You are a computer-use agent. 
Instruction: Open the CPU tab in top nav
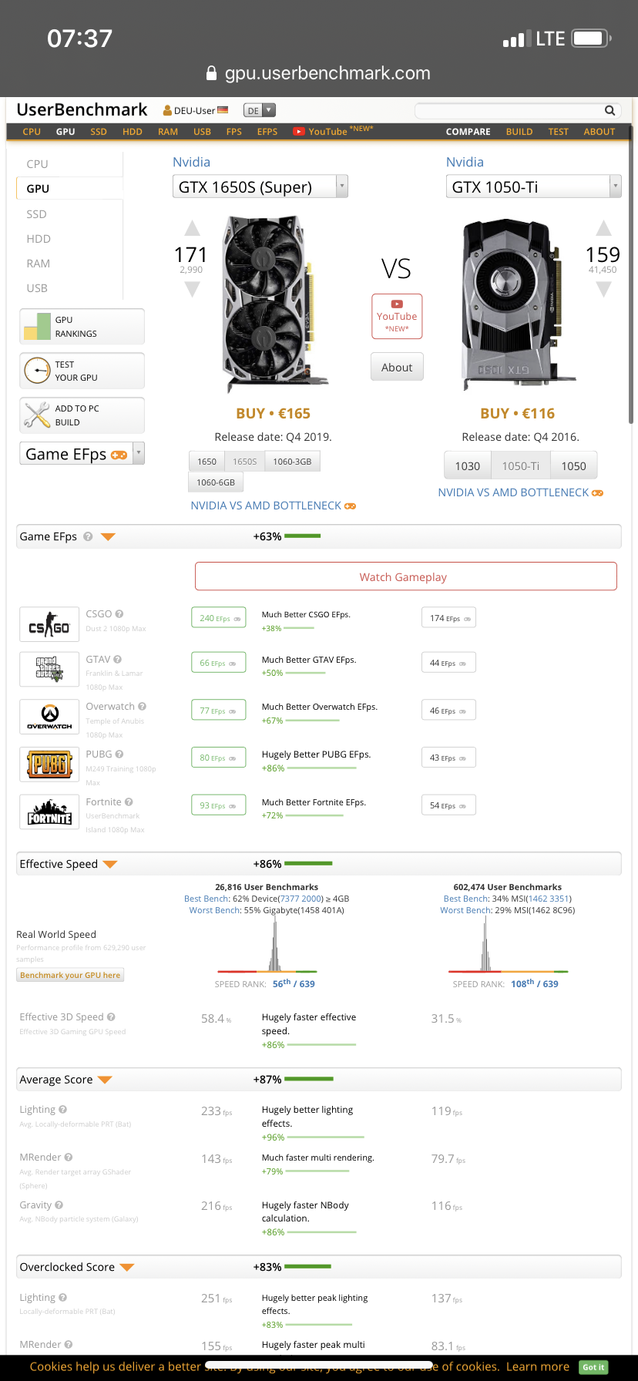pyautogui.click(x=32, y=132)
